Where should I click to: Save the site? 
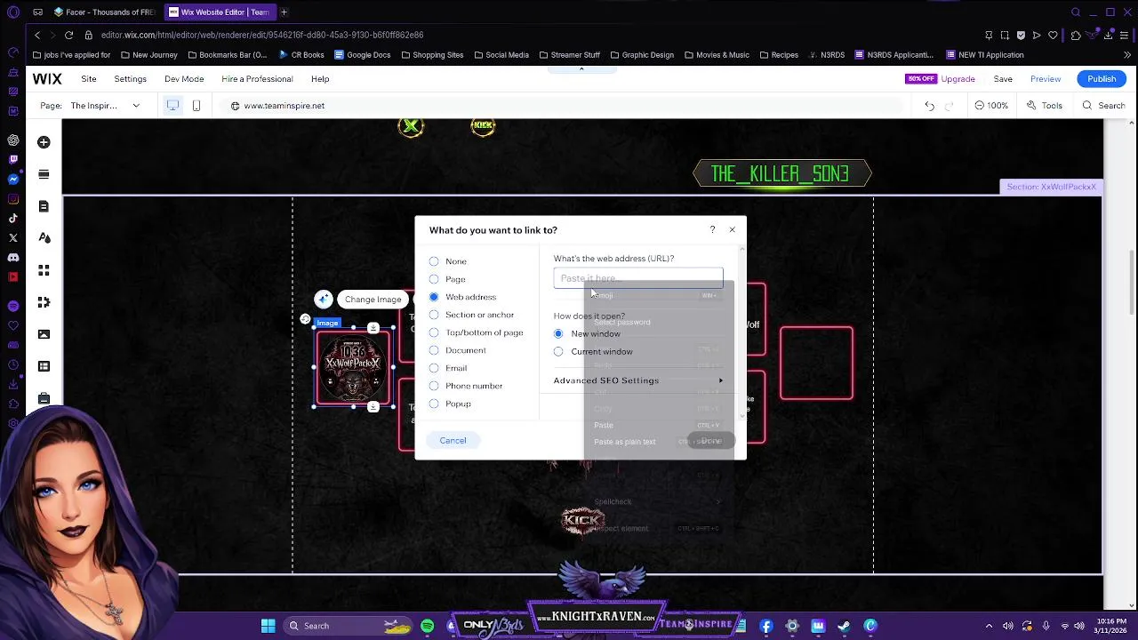pyautogui.click(x=1003, y=79)
